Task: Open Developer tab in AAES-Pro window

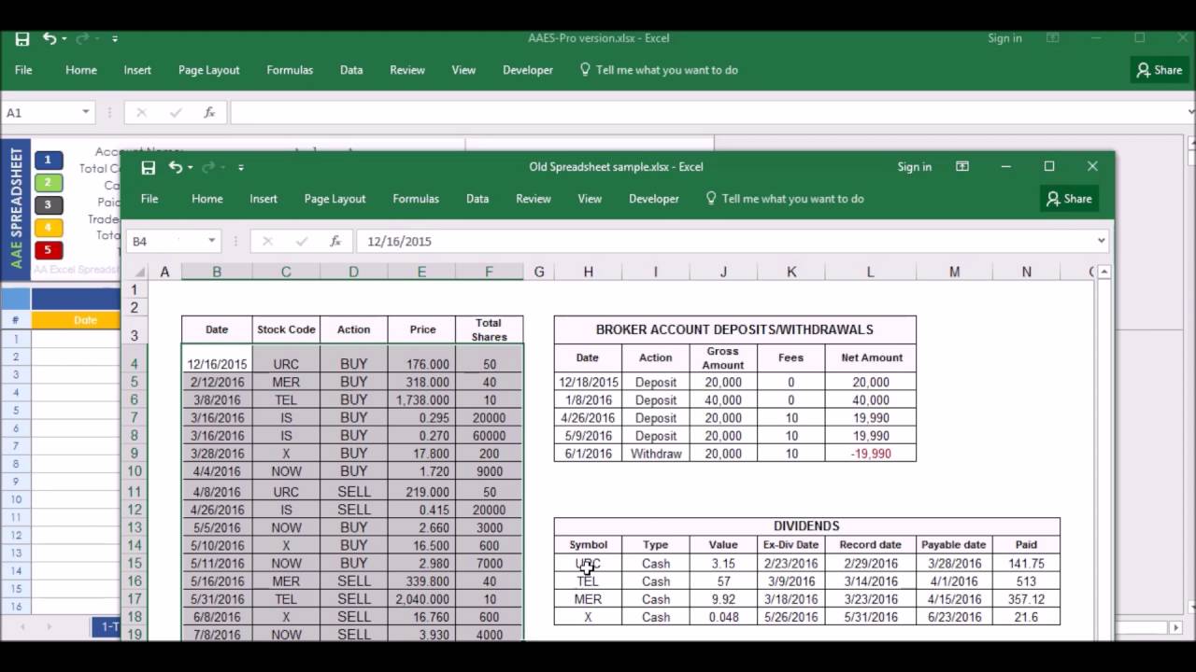Action: click(x=528, y=70)
